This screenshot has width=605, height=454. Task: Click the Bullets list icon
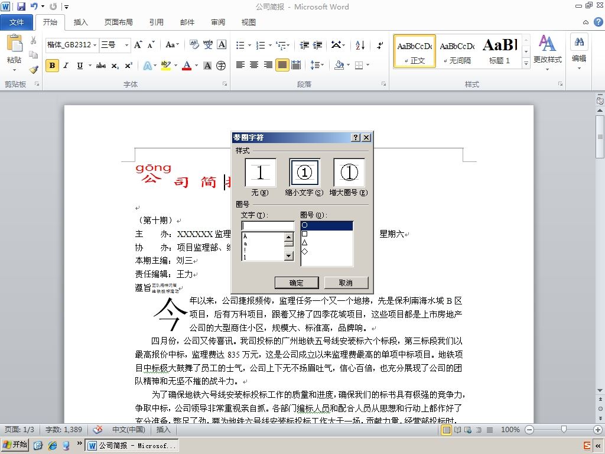pos(240,46)
